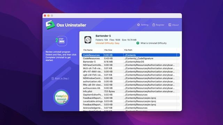Screen dimensions: 223x125
Task: Select the NSViewControlle... file row
Action: pos(131,65)
